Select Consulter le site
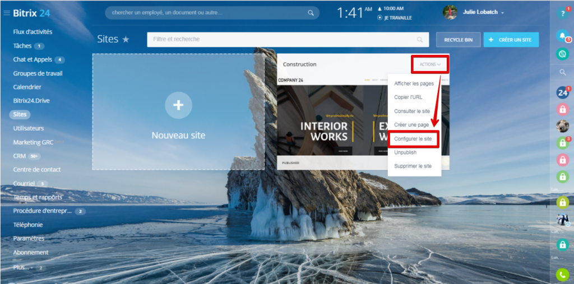The height and width of the screenshot is (284, 574). pos(412,111)
